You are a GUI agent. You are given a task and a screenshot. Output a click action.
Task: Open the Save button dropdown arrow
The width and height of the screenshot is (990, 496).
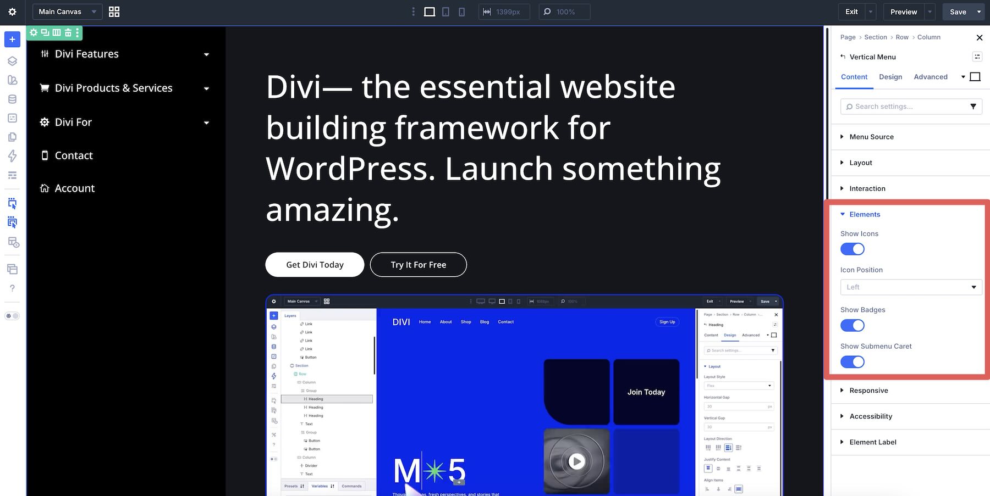pyautogui.click(x=978, y=12)
